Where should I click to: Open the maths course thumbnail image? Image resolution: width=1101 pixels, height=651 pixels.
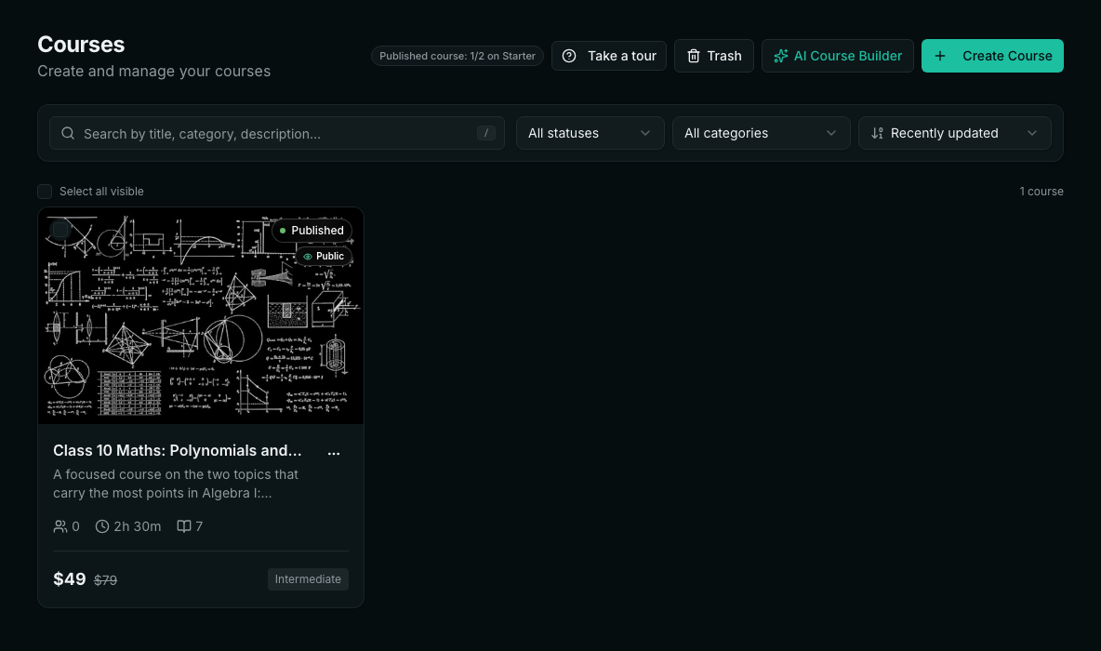(201, 315)
